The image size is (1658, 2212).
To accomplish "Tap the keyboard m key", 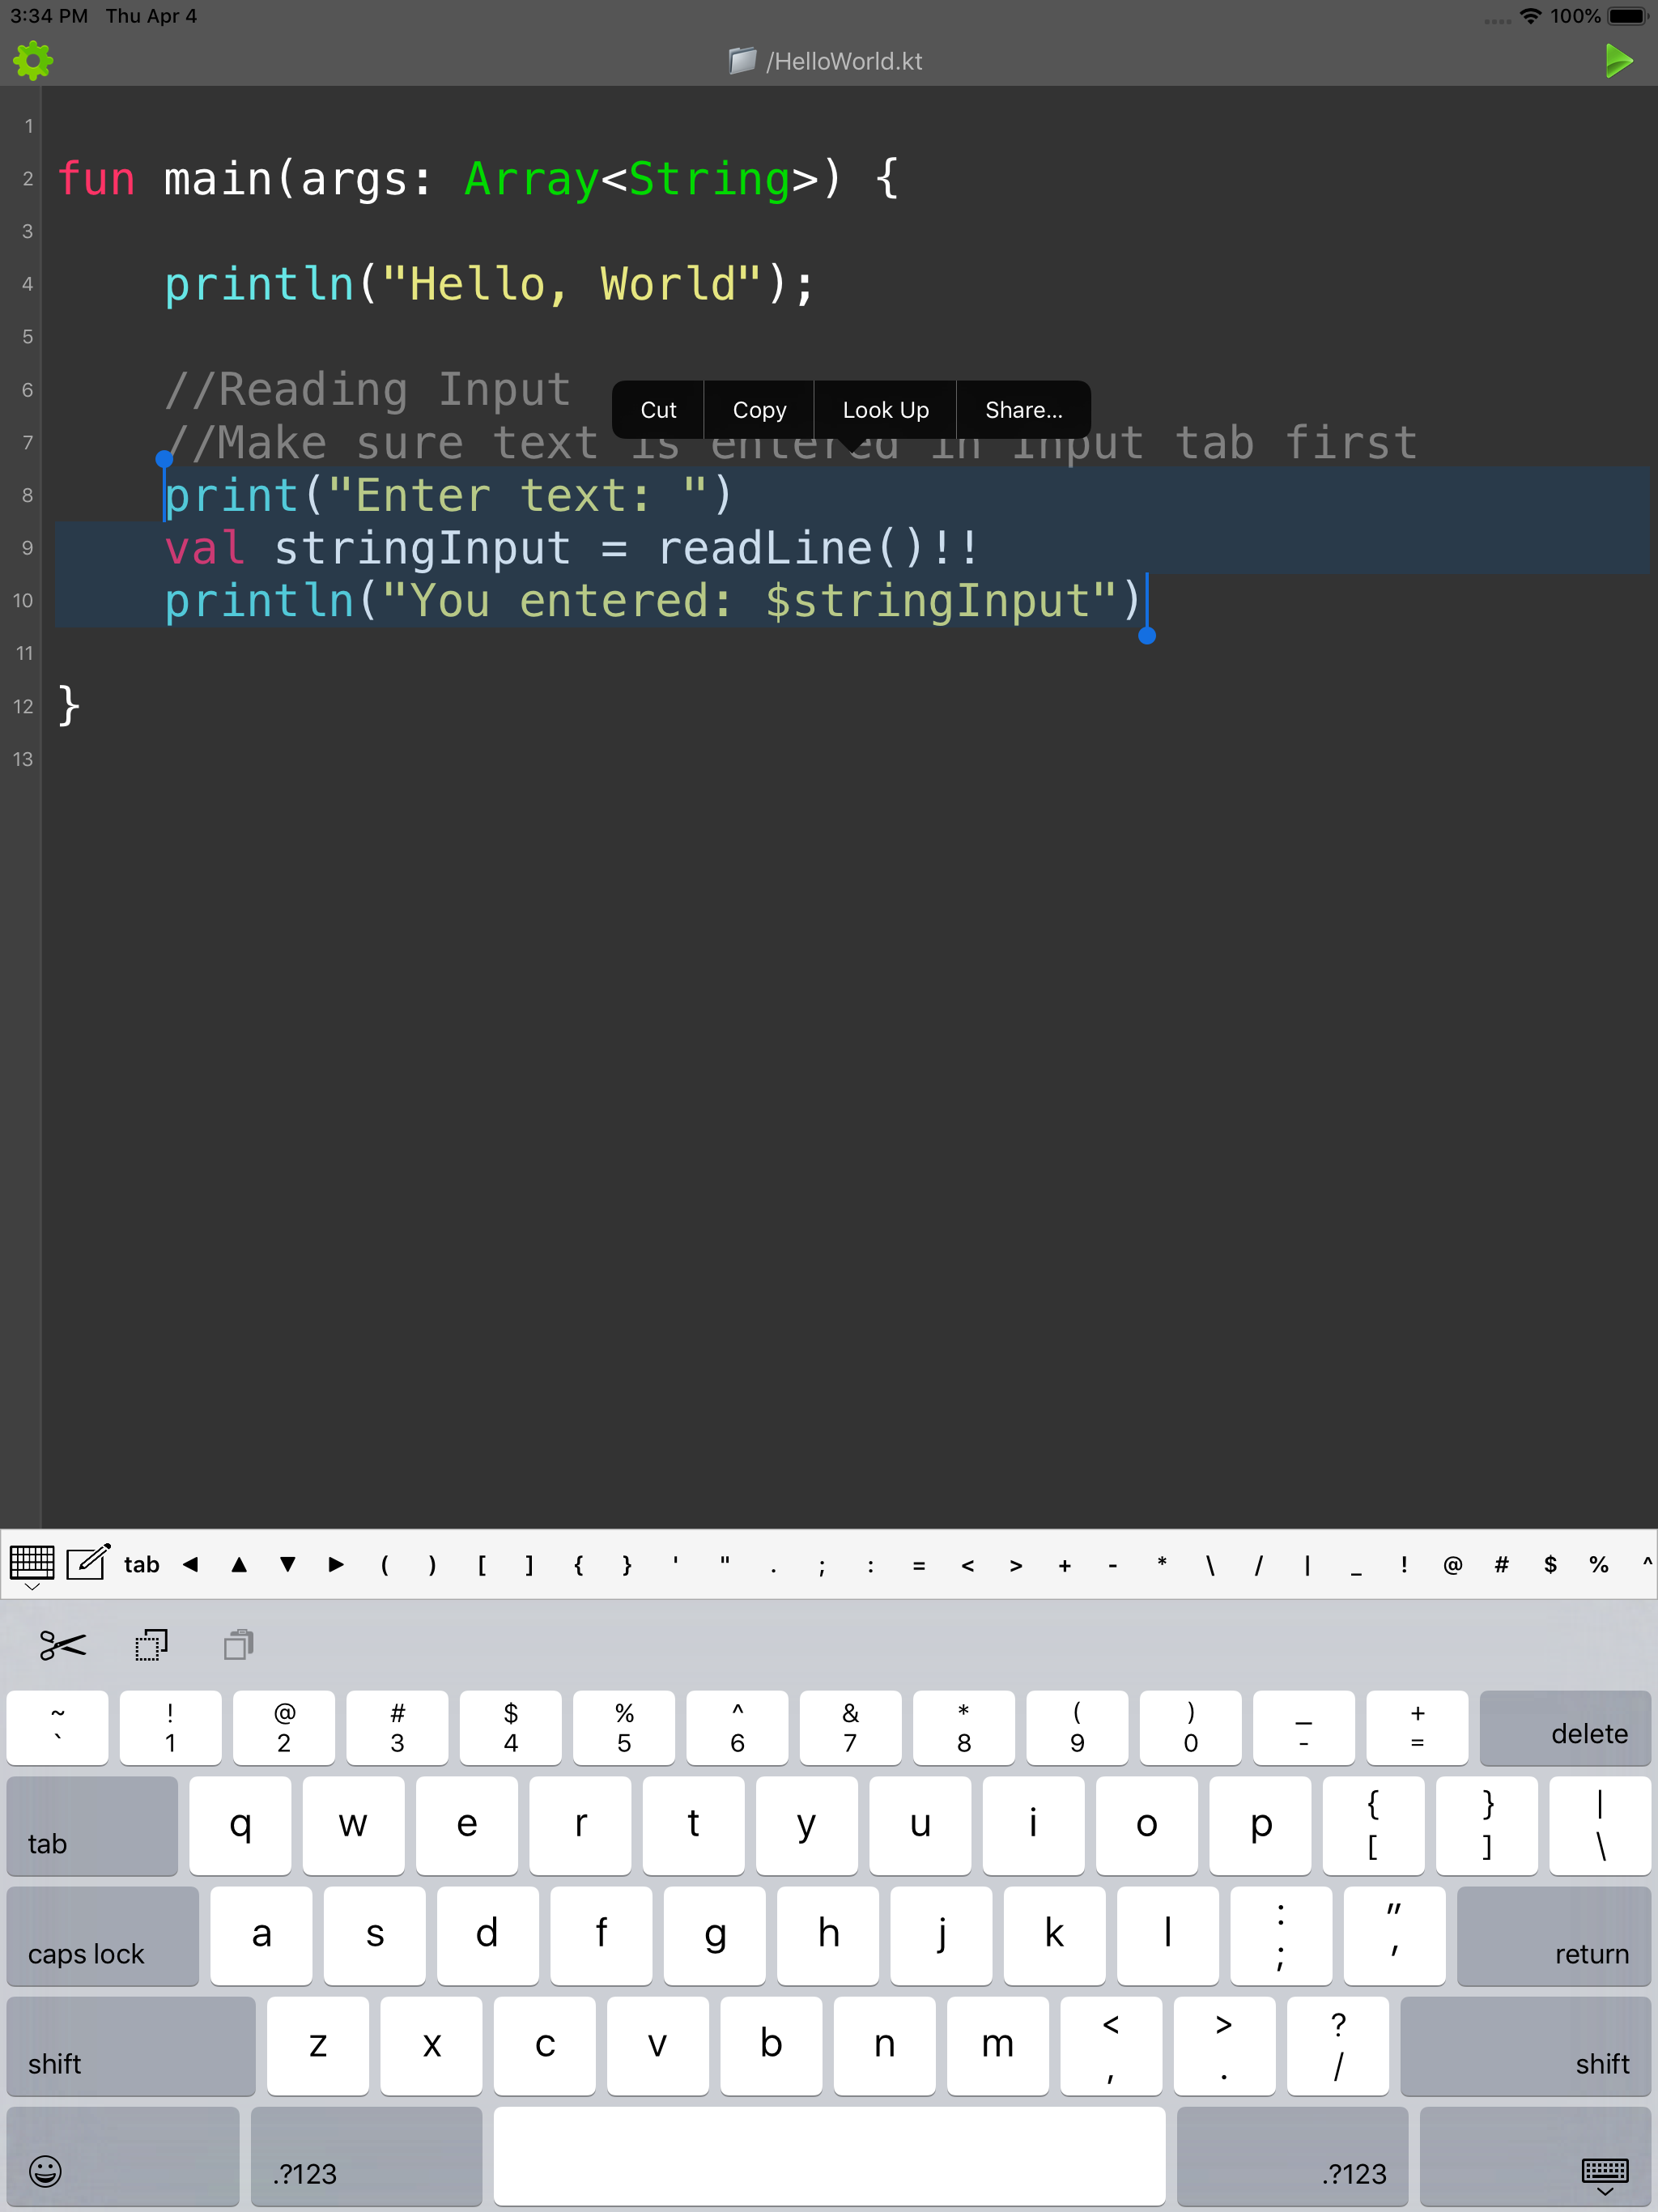I will (997, 2046).
